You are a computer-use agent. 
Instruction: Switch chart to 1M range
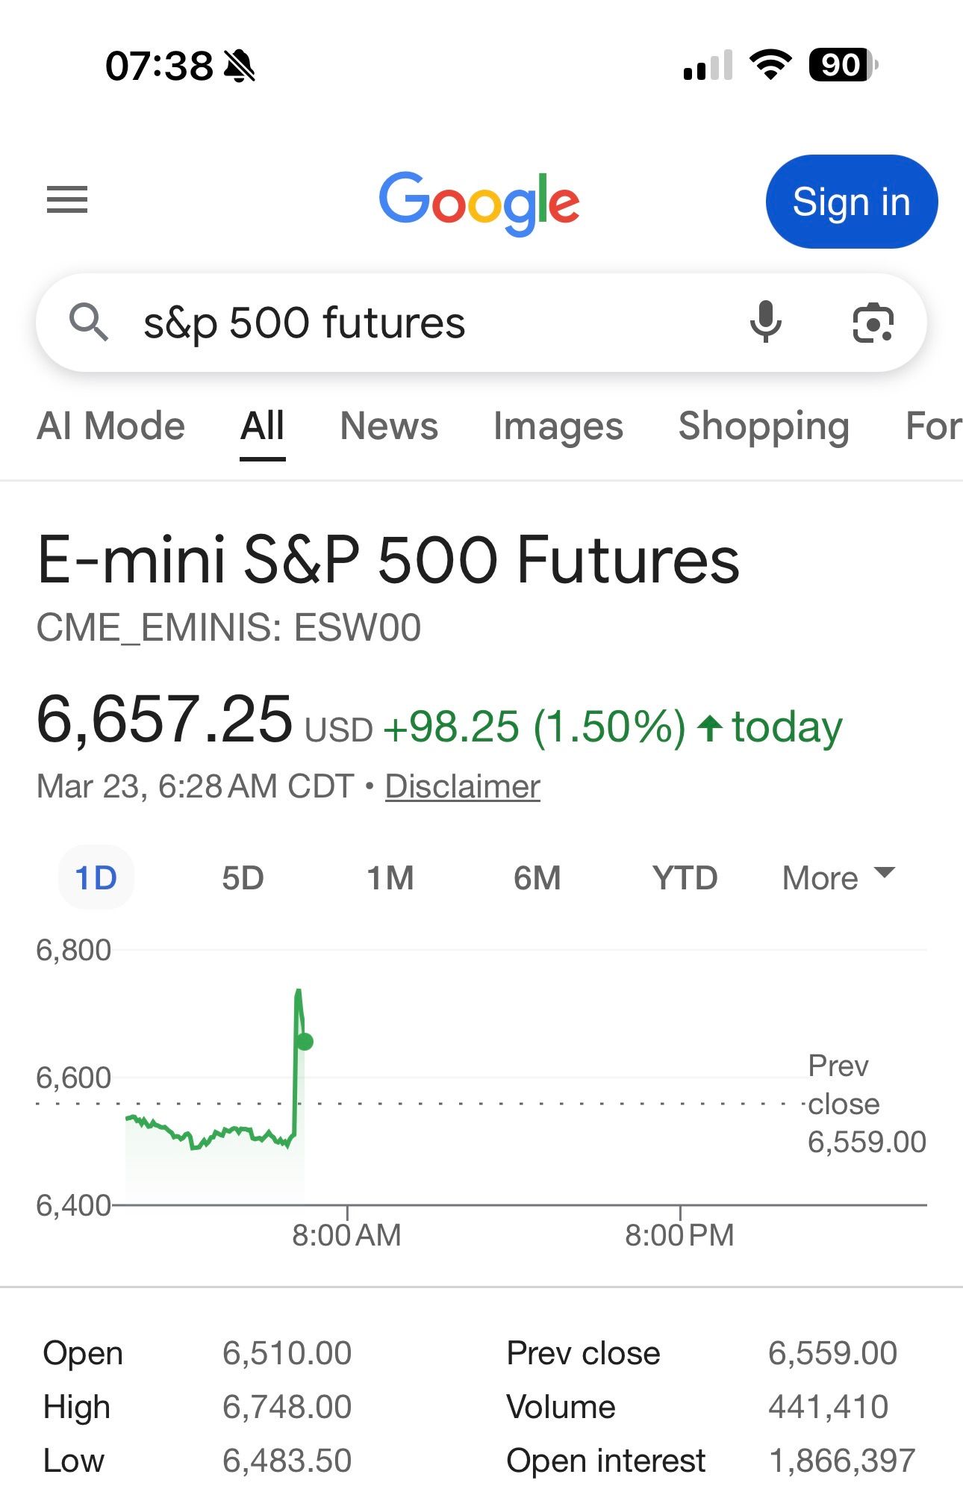pos(390,877)
